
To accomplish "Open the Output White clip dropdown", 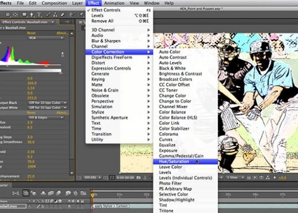I will pos(48,108).
